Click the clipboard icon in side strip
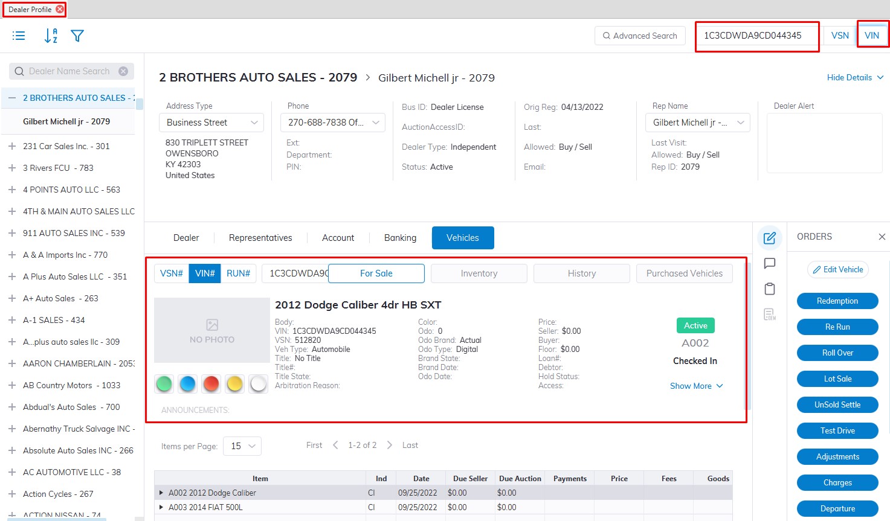 [769, 289]
